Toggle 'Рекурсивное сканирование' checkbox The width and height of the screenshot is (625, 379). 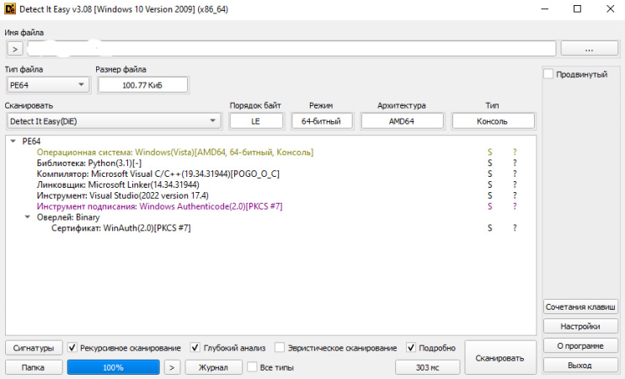tap(73, 348)
